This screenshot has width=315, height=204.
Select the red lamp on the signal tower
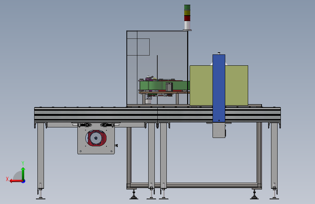[187, 18]
